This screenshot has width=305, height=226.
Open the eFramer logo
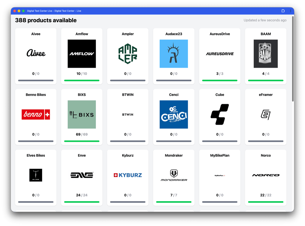point(266,115)
